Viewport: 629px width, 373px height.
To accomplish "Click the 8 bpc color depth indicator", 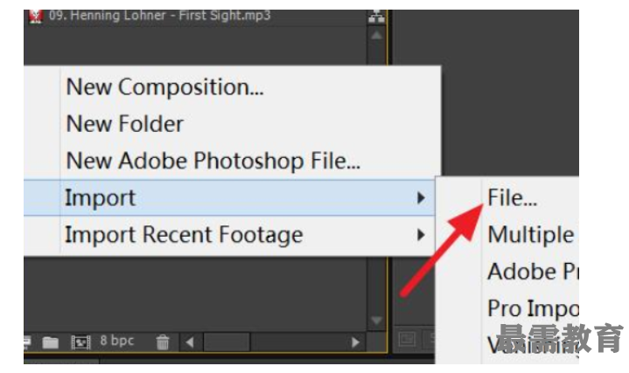I will [116, 341].
